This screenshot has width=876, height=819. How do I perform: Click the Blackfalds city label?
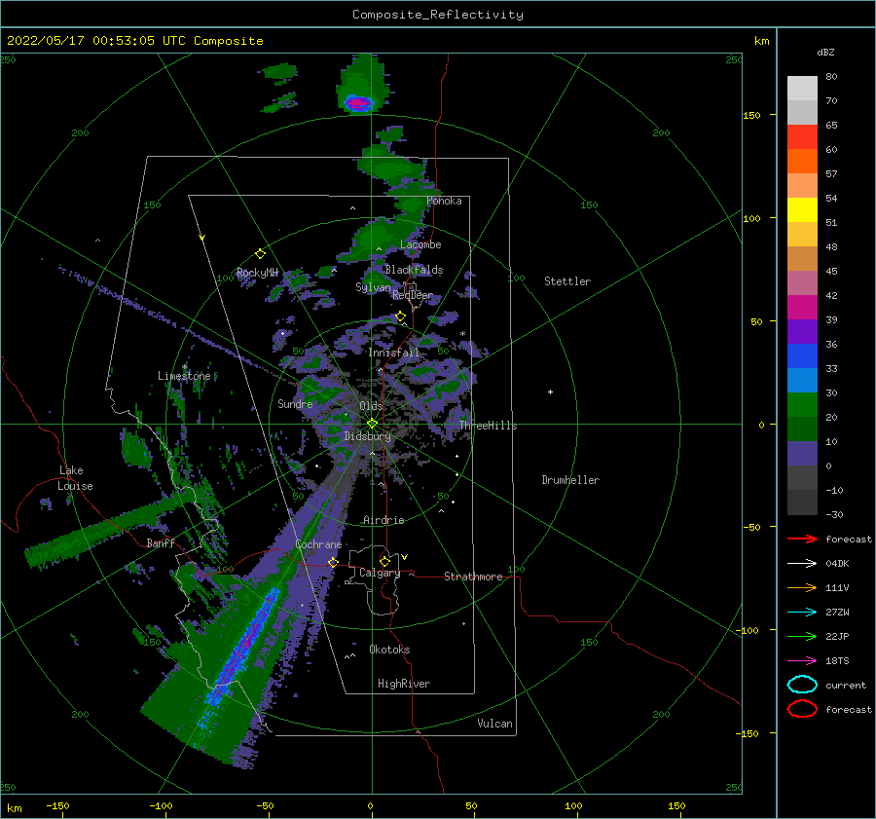[414, 270]
